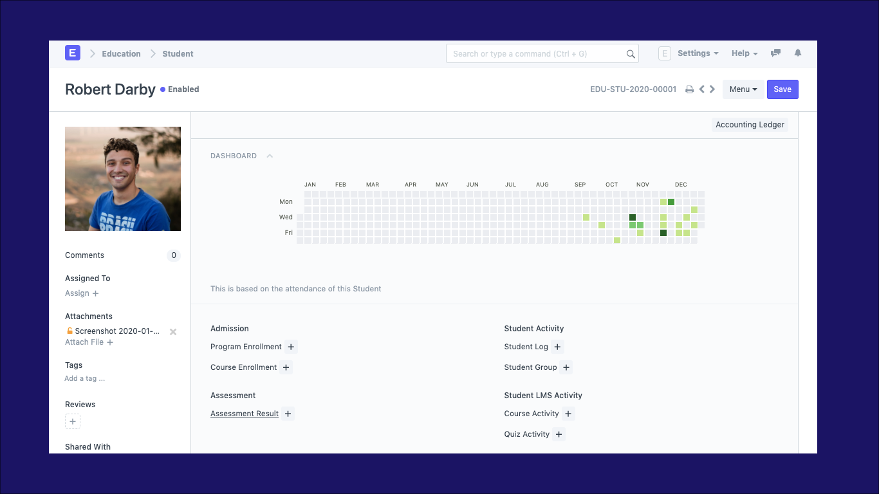The width and height of the screenshot is (879, 494).
Task: Click Assign link in sidebar
Action: [82, 293]
